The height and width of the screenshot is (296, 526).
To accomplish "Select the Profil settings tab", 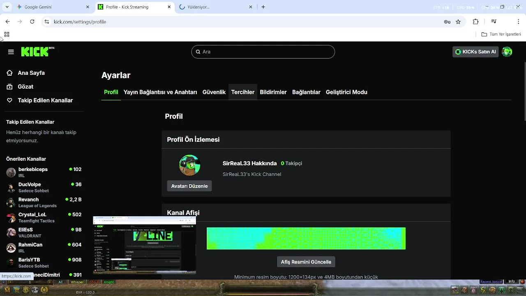I will tap(111, 92).
